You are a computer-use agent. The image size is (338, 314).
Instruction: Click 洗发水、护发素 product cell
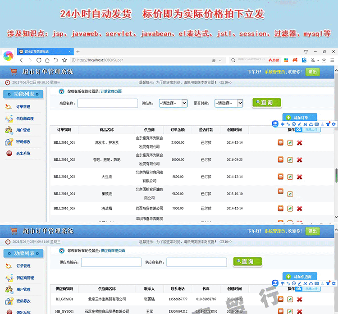tap(107, 142)
